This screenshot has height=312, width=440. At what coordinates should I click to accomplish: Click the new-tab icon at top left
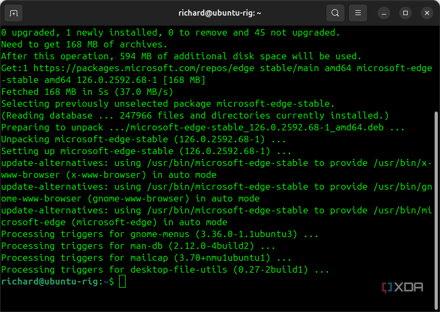13,12
